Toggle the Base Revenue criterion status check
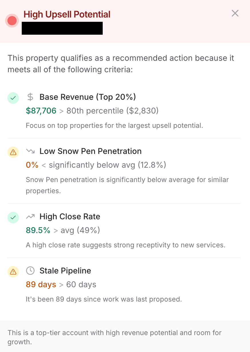Viewport: 250px width, 352px height. point(13,98)
